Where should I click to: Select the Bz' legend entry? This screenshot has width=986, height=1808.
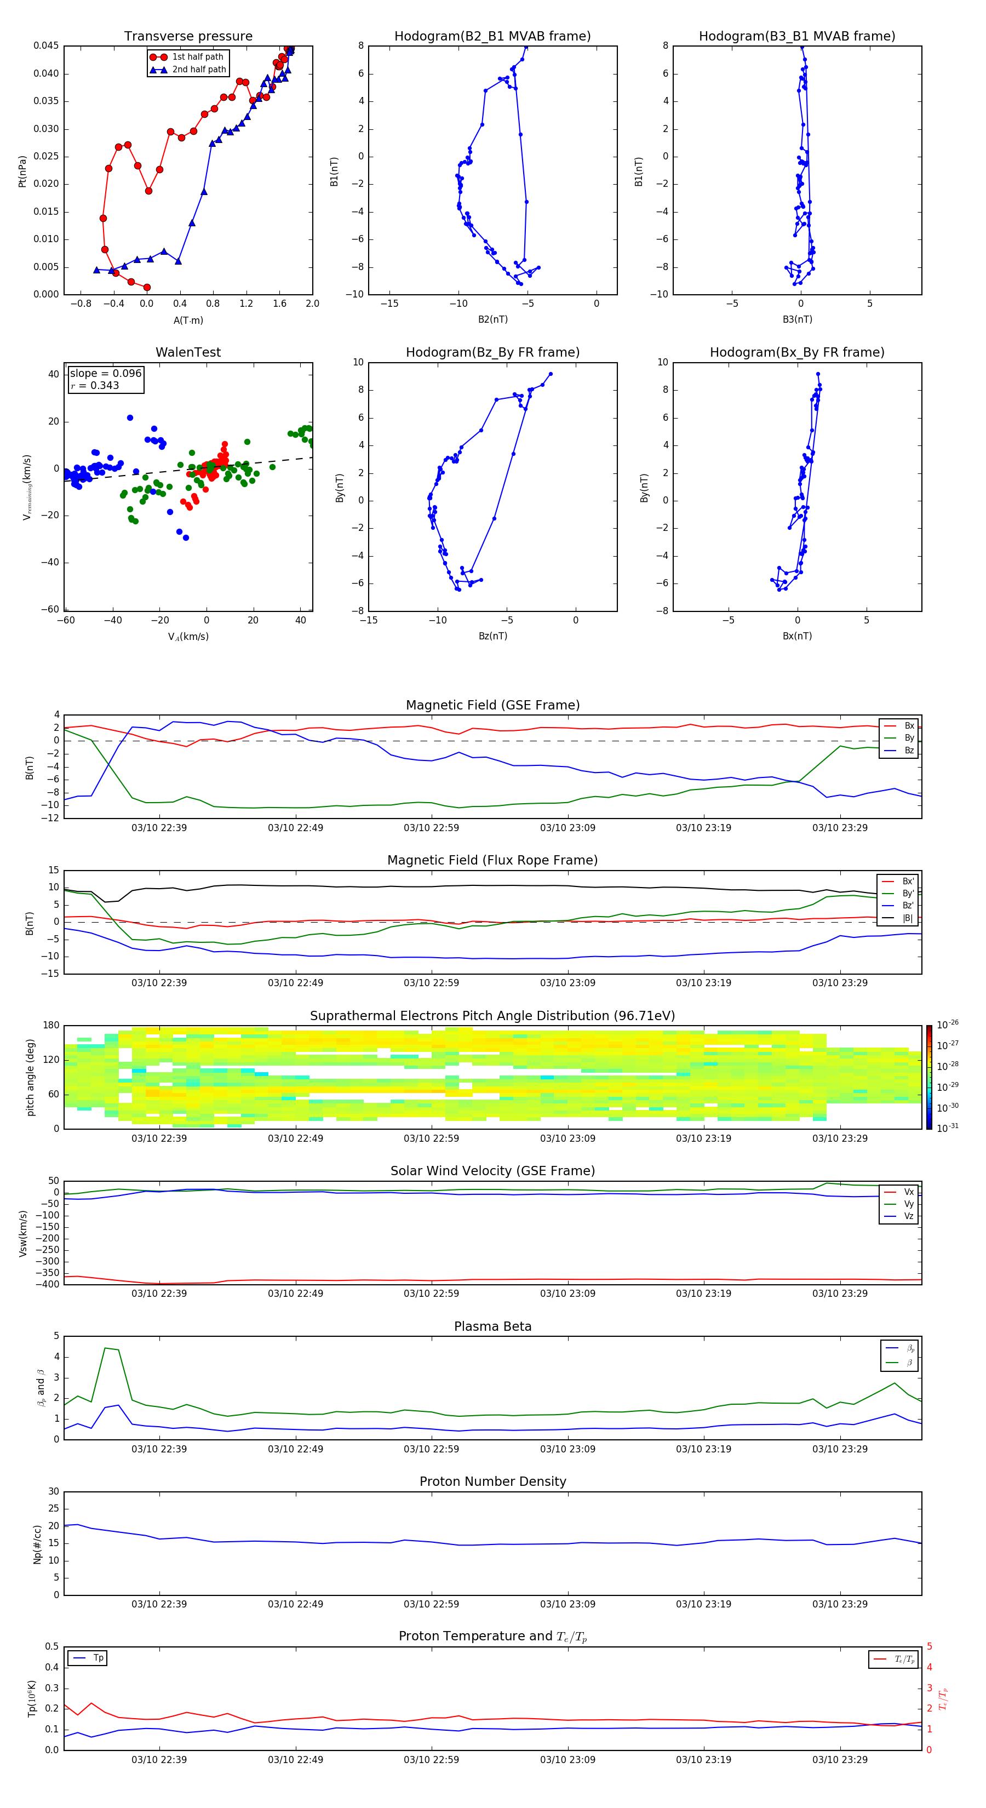[898, 906]
